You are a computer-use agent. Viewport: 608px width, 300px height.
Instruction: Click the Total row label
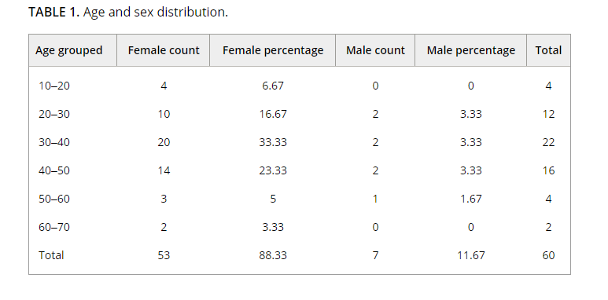tap(51, 255)
